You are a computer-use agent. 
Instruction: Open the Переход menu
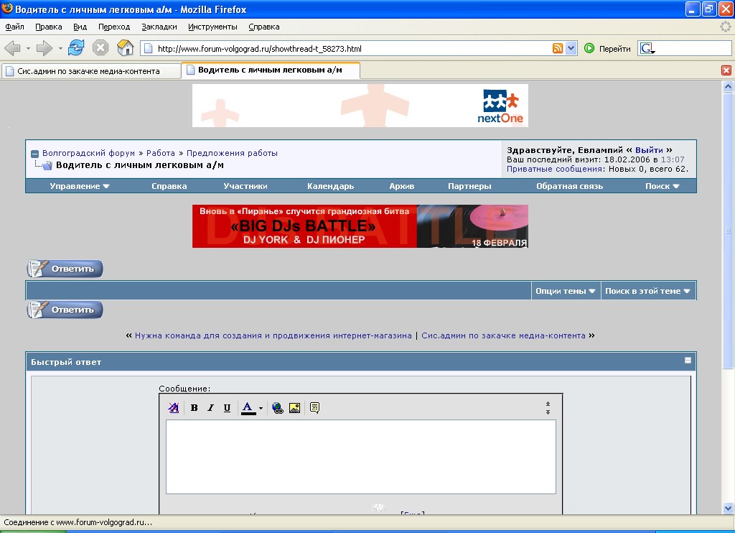click(114, 27)
